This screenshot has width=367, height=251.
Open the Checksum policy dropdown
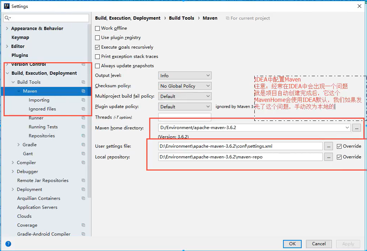click(x=185, y=86)
